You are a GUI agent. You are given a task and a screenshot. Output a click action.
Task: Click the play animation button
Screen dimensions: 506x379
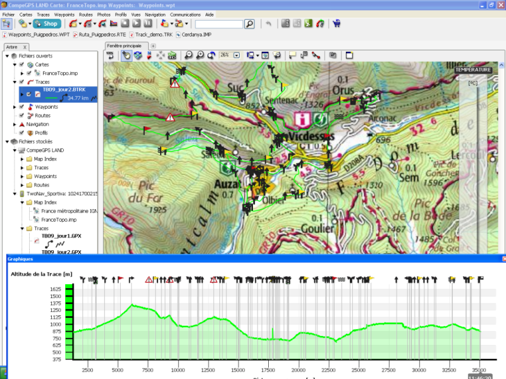coord(137,23)
